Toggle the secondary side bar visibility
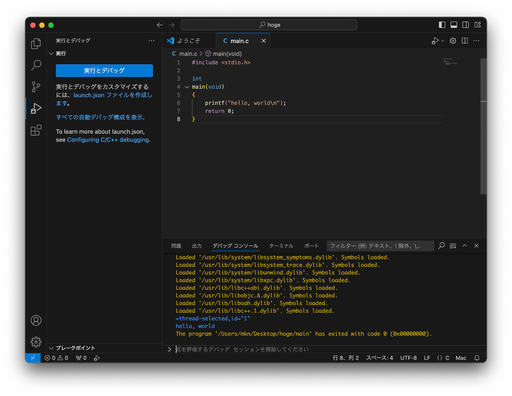 tap(466, 25)
